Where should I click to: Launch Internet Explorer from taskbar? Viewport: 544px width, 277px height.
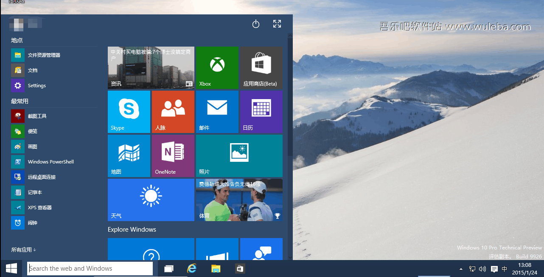(192, 269)
